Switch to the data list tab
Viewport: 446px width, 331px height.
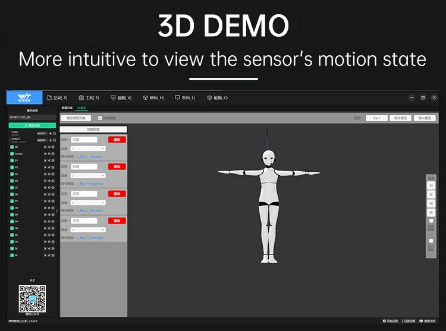coord(67,108)
